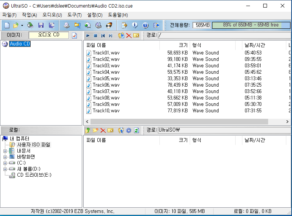
Task: Click red X delete in image toolbar
Action: click(x=129, y=35)
